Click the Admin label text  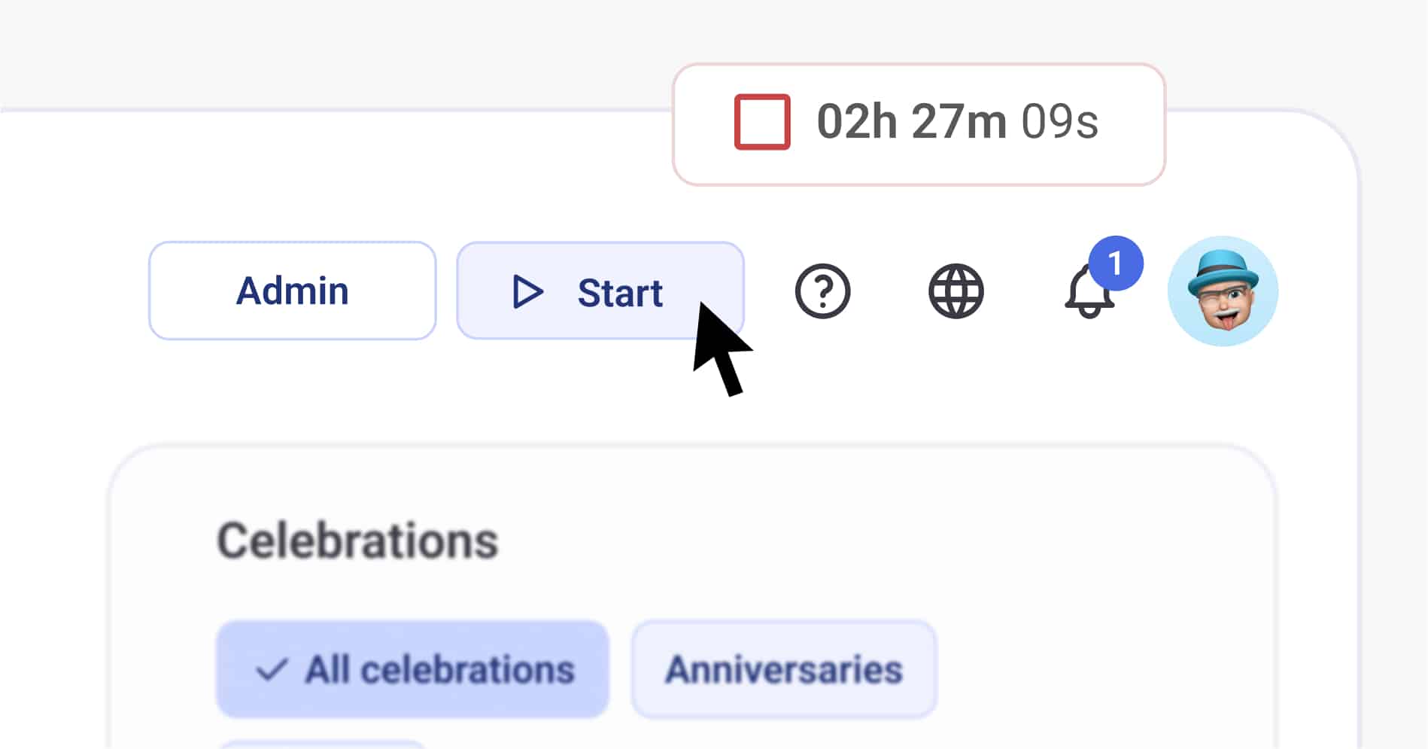tap(293, 291)
